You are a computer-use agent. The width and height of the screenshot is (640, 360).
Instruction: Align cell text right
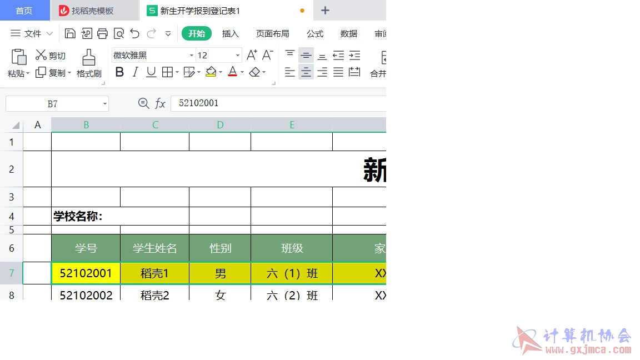[322, 72]
